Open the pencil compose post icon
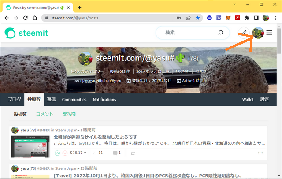The height and width of the screenshot is (179, 282). click(244, 33)
